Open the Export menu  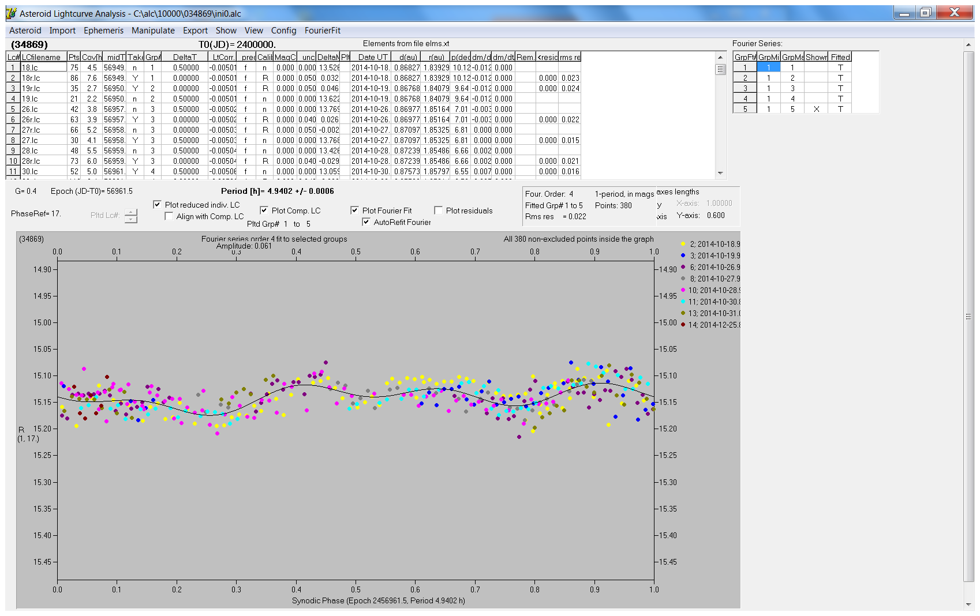pyautogui.click(x=195, y=31)
